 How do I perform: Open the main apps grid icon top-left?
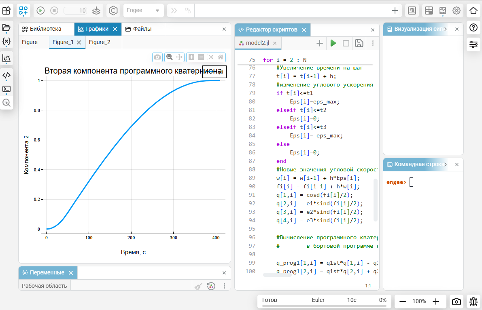click(6, 11)
